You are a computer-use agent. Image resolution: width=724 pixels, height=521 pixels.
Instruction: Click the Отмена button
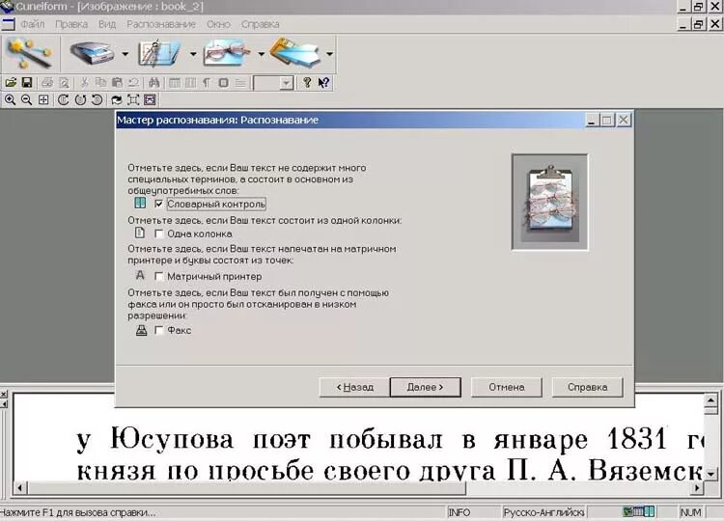point(507,387)
